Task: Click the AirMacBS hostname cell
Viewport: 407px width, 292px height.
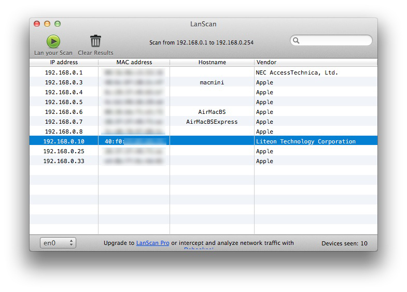Action: [212, 112]
